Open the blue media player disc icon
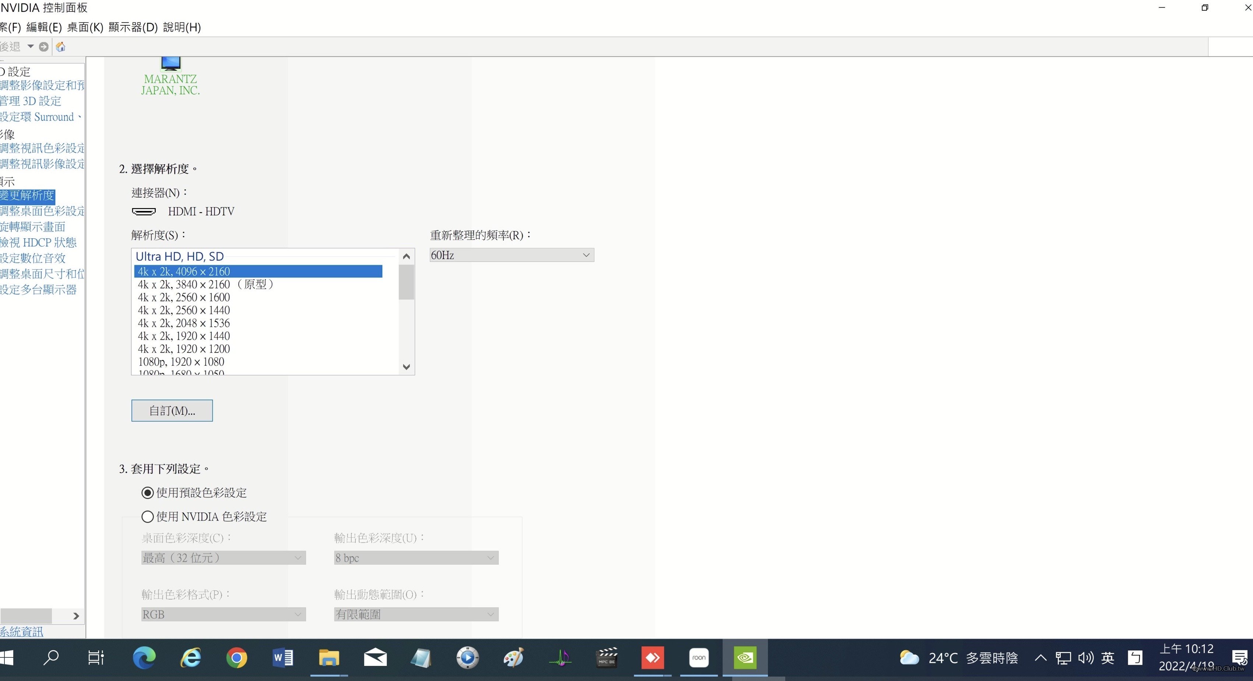 click(x=467, y=658)
